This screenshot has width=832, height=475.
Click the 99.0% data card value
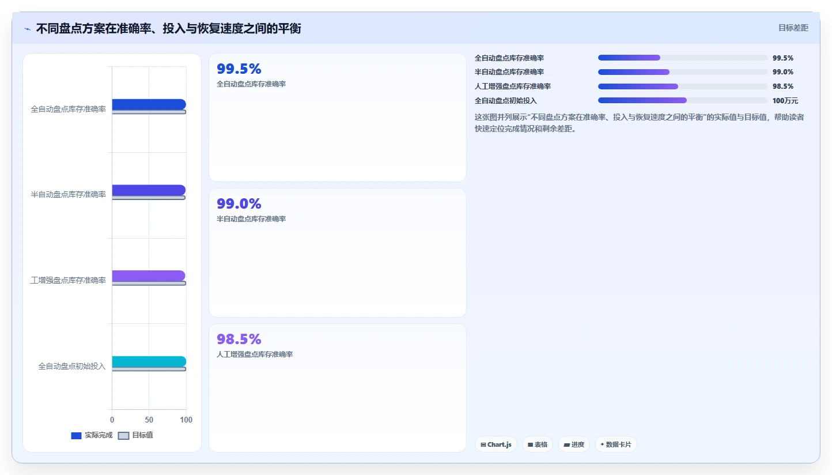tap(239, 204)
